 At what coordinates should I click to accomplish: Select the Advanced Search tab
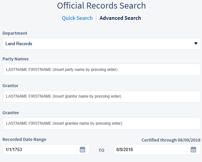click(120, 18)
